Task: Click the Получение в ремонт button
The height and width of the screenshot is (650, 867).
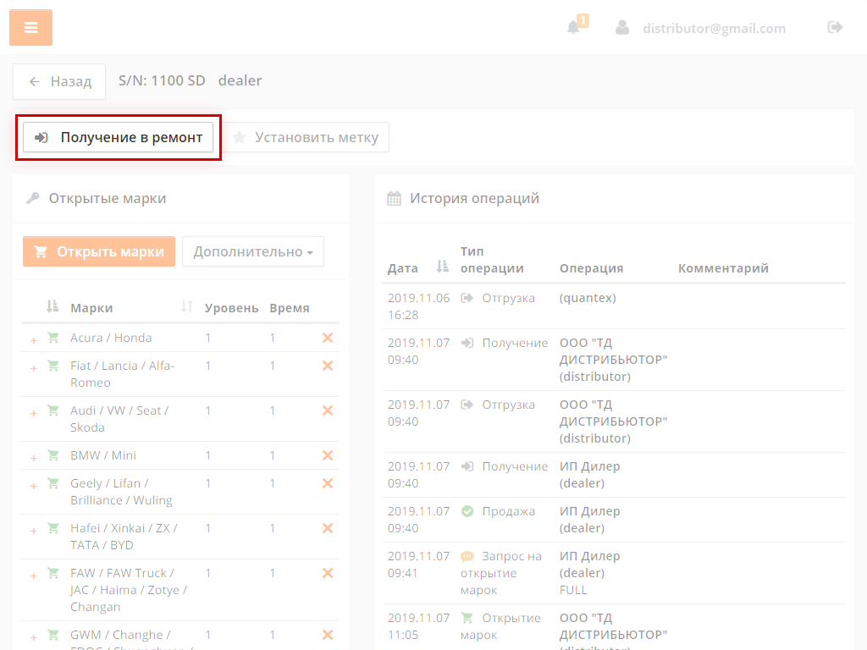Action: 119,137
